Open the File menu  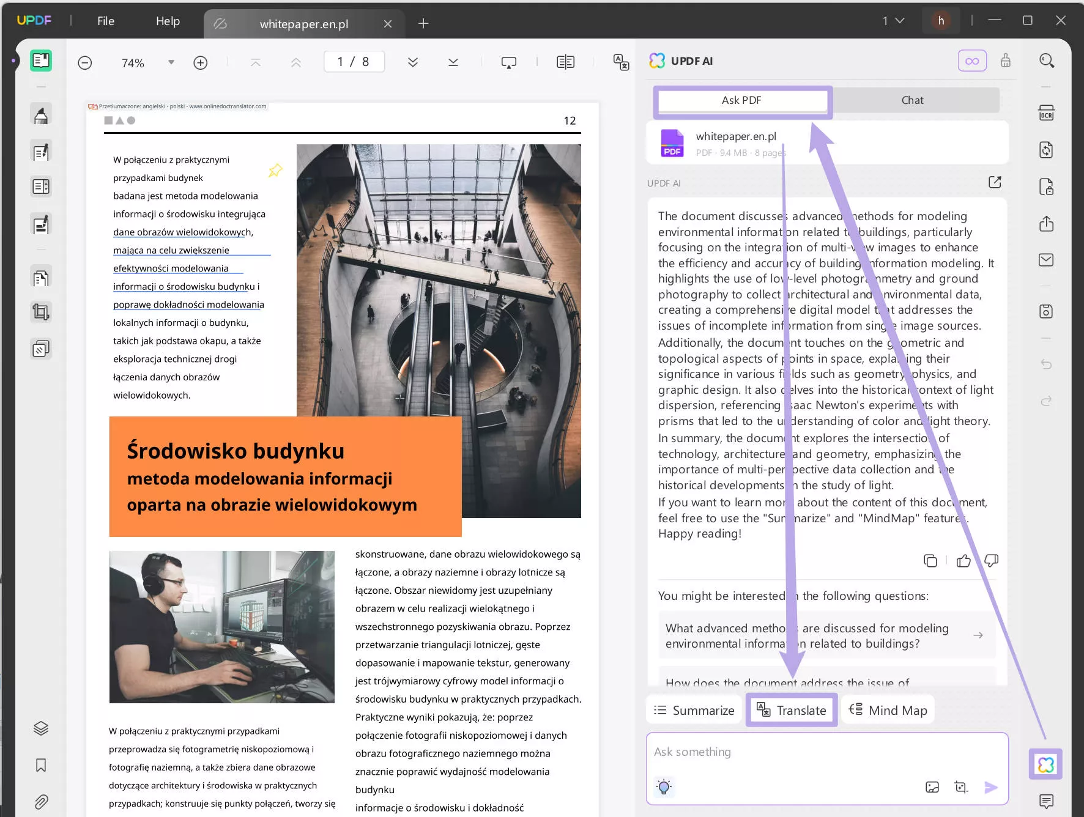click(105, 20)
